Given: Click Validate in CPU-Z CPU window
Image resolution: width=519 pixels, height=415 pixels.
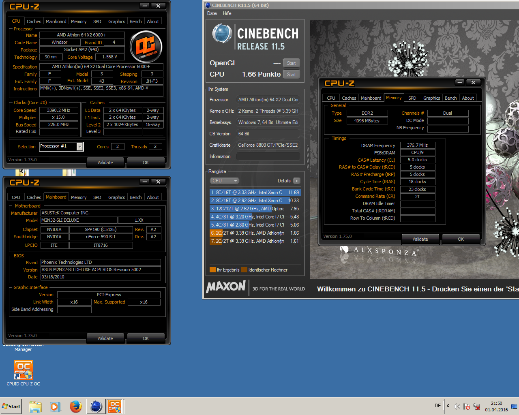Looking at the screenshot, I should (105, 163).
